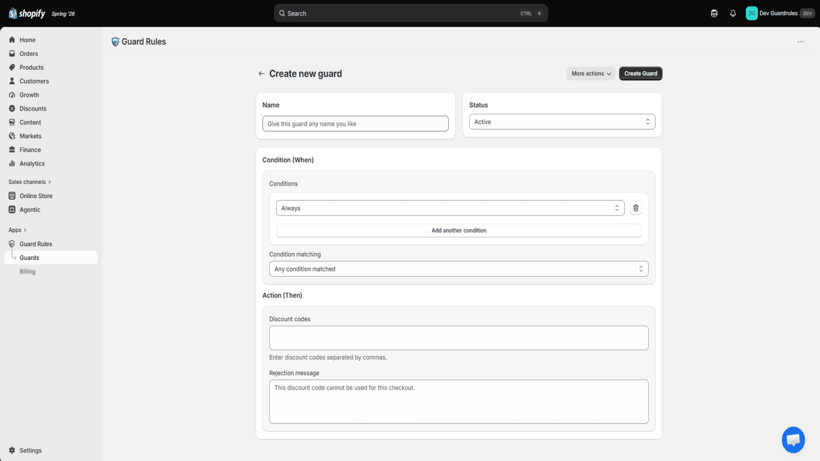Select Guards in the sidebar

tap(51, 258)
